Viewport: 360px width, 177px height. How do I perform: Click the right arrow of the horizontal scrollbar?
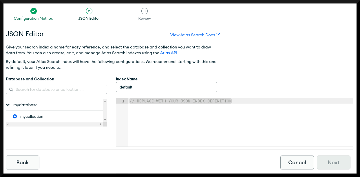click(x=101, y=124)
